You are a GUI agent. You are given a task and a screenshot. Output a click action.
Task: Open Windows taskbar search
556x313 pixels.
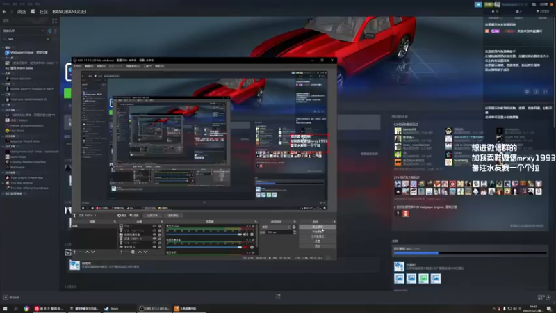(15, 308)
